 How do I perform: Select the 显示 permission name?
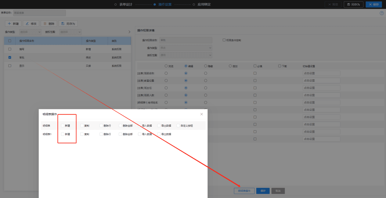click(22, 66)
